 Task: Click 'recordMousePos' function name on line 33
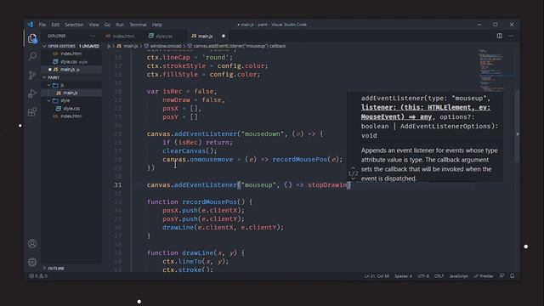click(209, 202)
